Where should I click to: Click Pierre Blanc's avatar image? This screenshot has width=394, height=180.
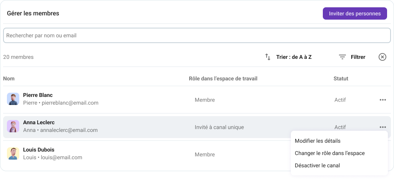click(x=13, y=99)
